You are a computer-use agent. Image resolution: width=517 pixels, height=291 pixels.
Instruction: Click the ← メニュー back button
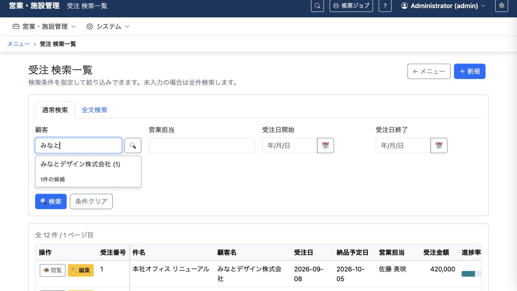pyautogui.click(x=429, y=72)
